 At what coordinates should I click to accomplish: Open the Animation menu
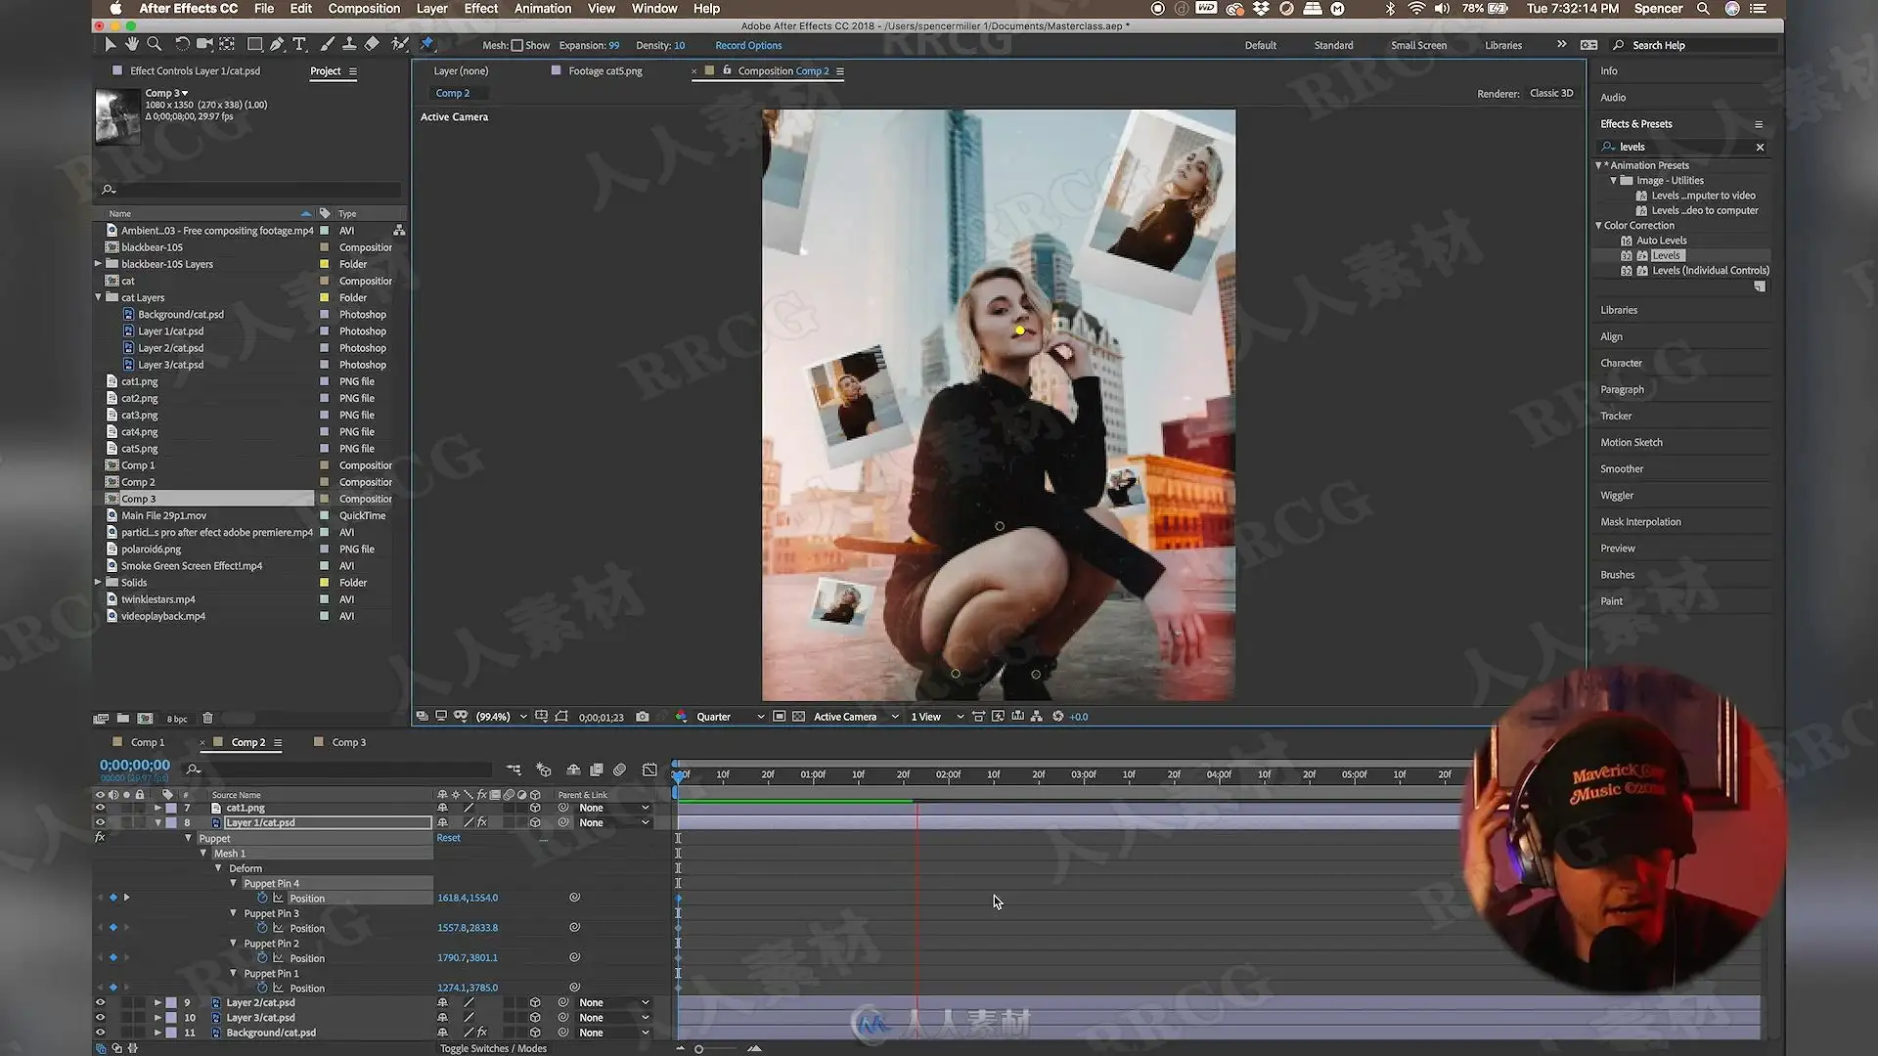(x=543, y=9)
